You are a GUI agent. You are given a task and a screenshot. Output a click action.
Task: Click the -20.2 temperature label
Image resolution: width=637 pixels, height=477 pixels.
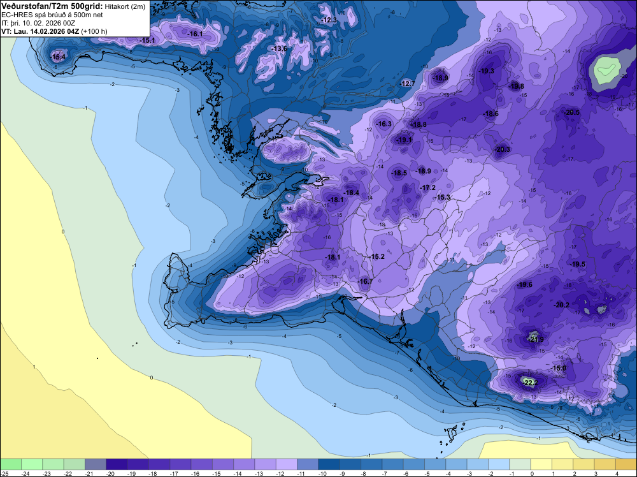click(x=561, y=305)
